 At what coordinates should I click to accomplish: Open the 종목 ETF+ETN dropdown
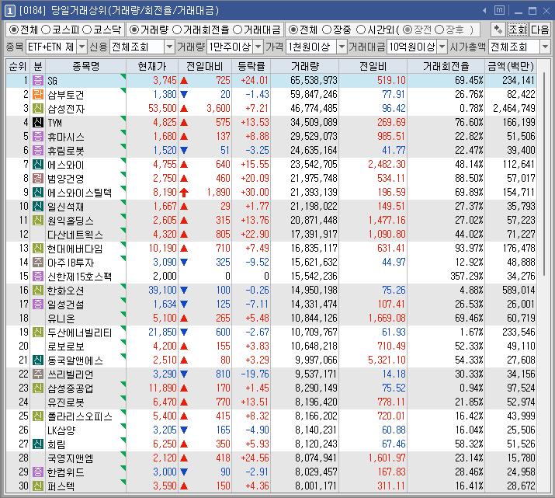(82, 47)
